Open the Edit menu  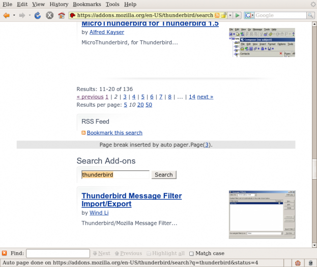pos(22,4)
